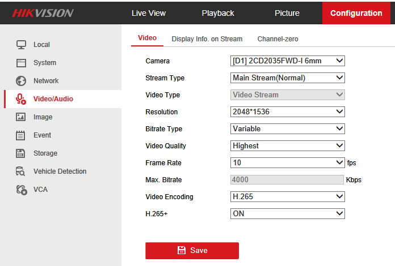Screen dimensions: 395x266
Task: Click the VCA sidebar icon
Action: (x=21, y=190)
